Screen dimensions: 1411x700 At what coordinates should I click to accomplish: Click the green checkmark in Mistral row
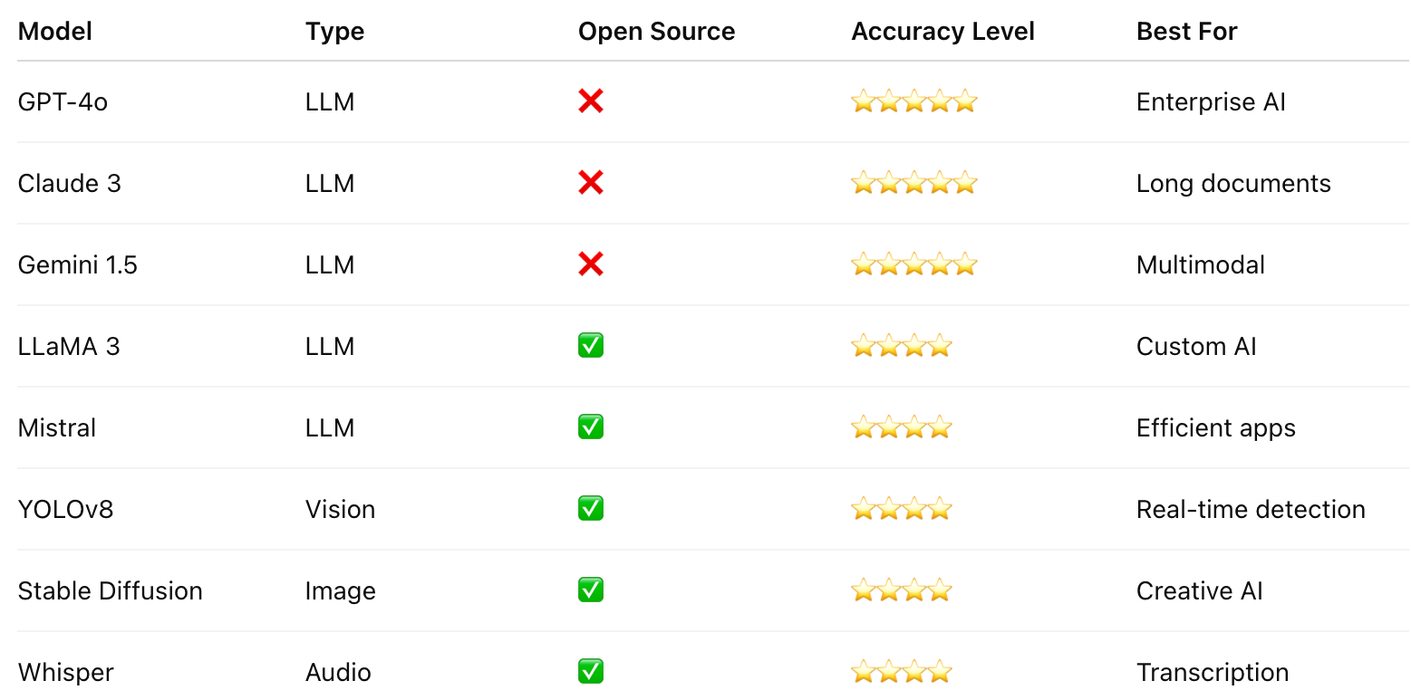point(591,427)
